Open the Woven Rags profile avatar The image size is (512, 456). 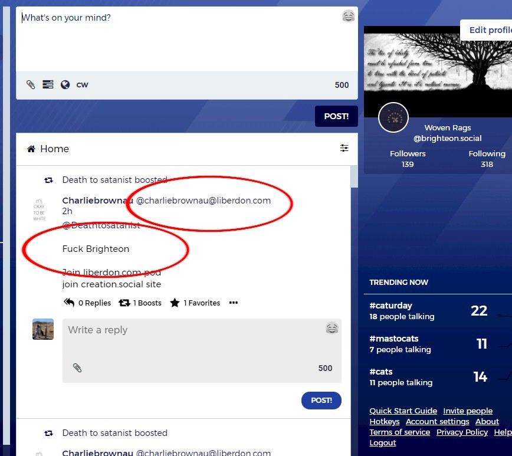tap(393, 117)
